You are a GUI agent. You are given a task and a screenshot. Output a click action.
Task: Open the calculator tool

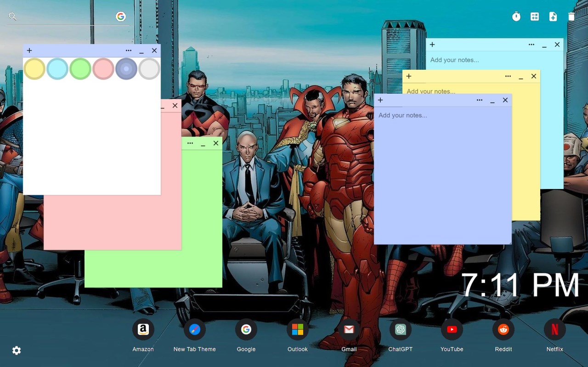click(x=535, y=17)
